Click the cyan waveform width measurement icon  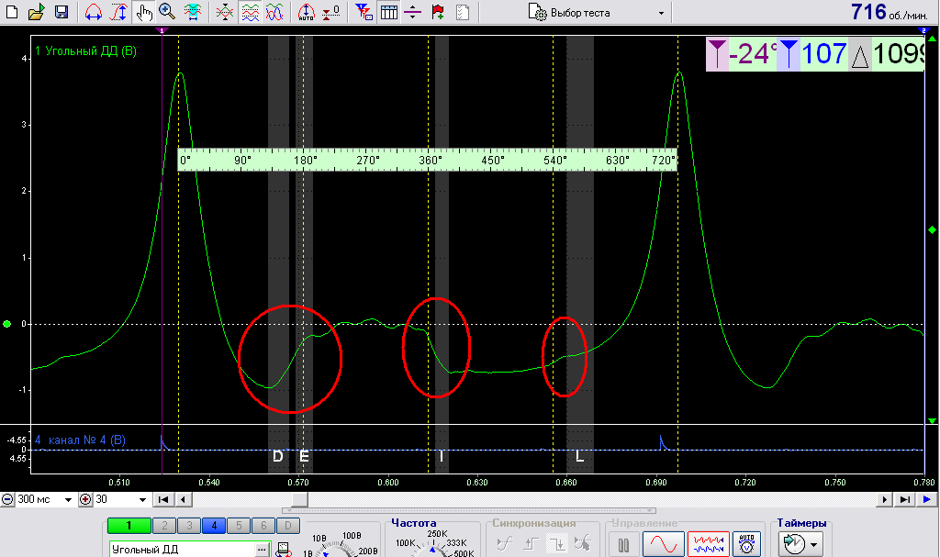tap(193, 11)
